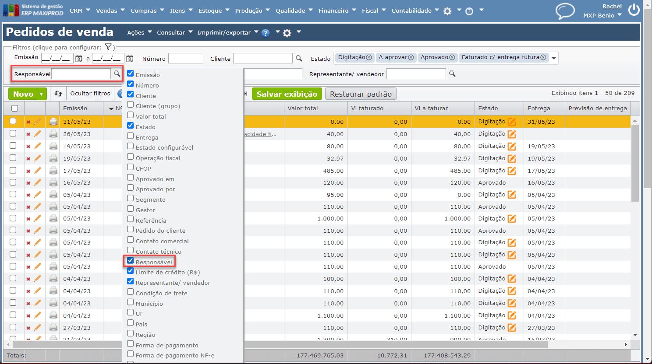The width and height of the screenshot is (652, 364).
Task: Click the Salvar exibição button
Action: tap(287, 94)
